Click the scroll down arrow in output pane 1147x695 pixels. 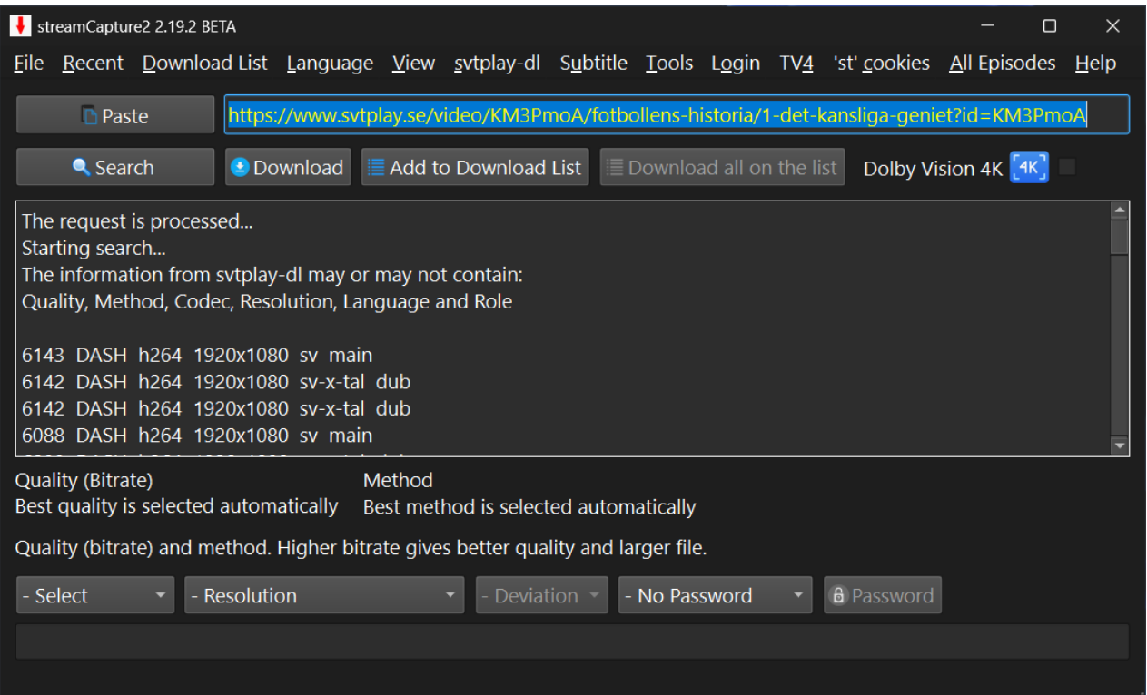click(1120, 445)
